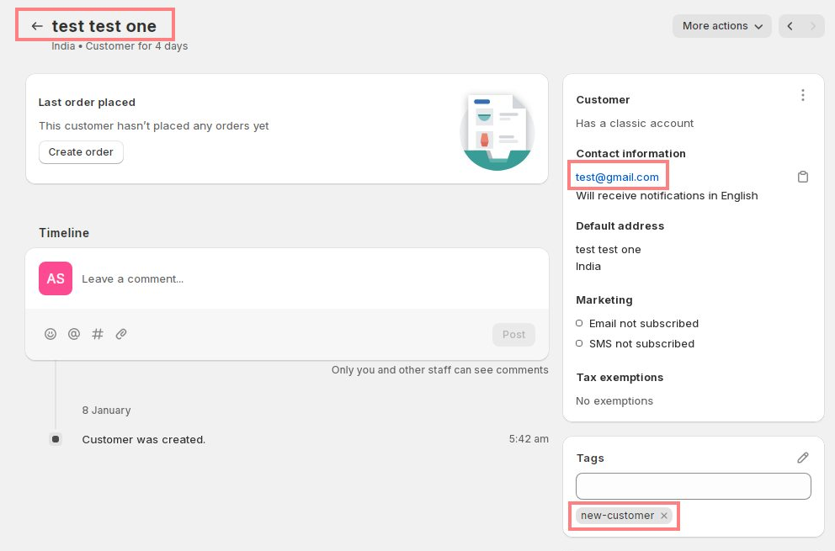This screenshot has width=835, height=551.
Task: Open the emoji picker in the comment box
Action: pyautogui.click(x=51, y=334)
